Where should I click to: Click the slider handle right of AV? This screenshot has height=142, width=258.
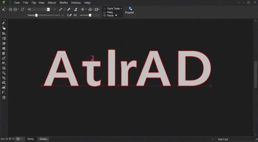tap(90, 15)
